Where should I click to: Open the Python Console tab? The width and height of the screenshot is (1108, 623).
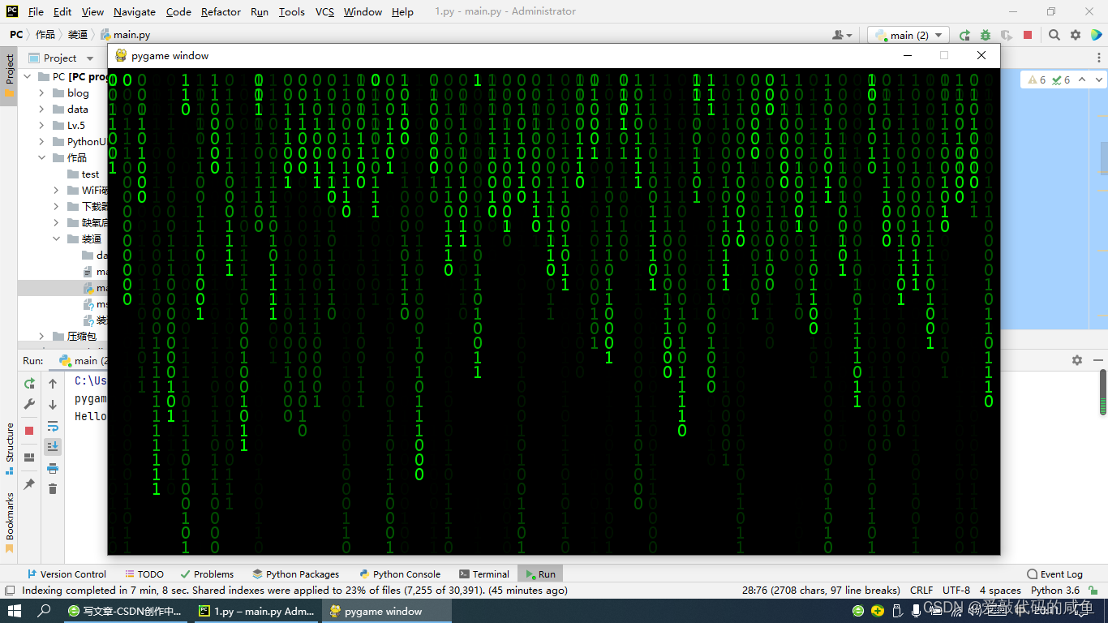click(400, 574)
